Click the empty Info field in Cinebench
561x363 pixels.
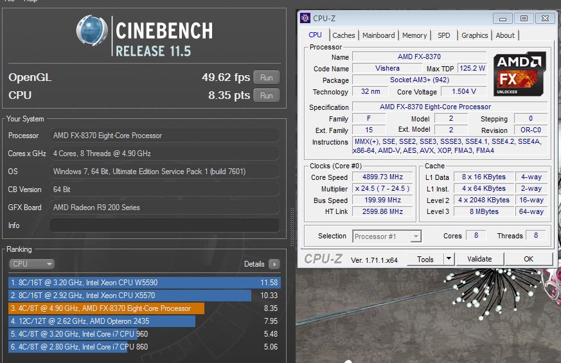[x=165, y=226]
